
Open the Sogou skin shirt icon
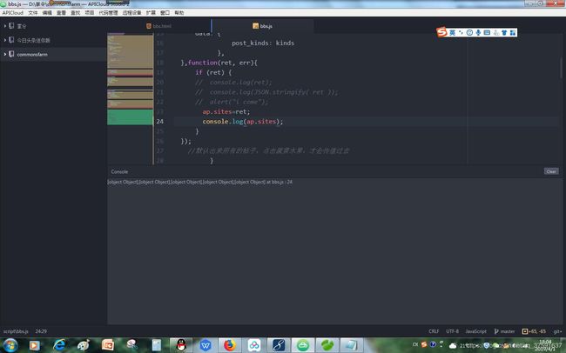(x=504, y=33)
